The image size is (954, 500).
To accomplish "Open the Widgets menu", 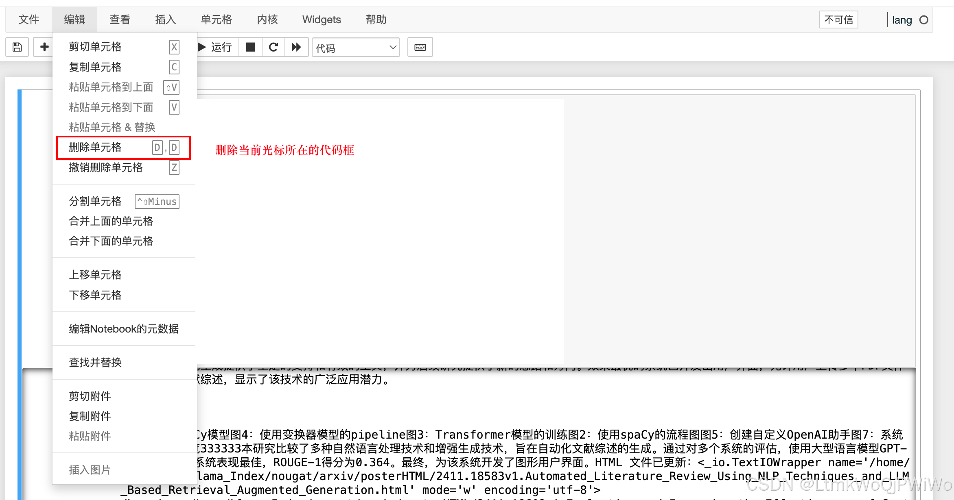I will pos(321,19).
